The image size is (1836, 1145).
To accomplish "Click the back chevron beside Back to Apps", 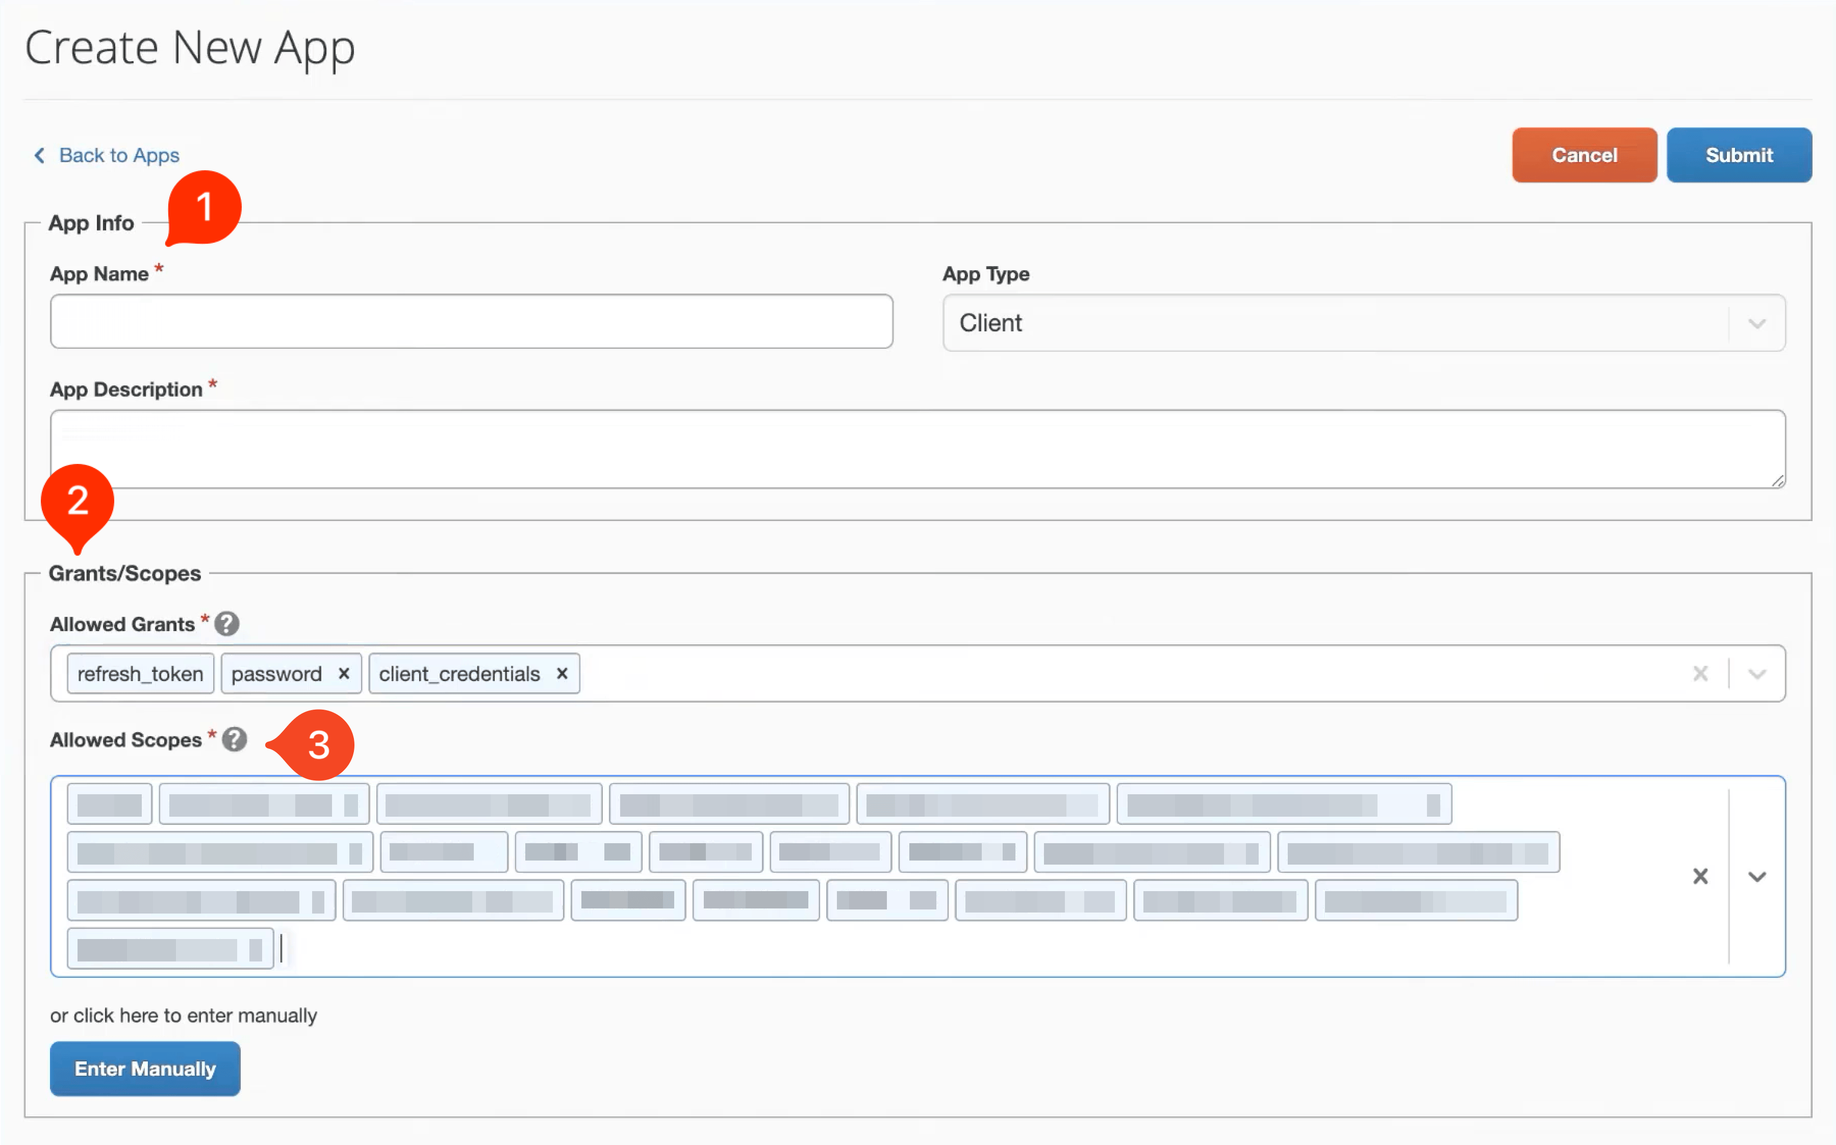I will tap(39, 155).
